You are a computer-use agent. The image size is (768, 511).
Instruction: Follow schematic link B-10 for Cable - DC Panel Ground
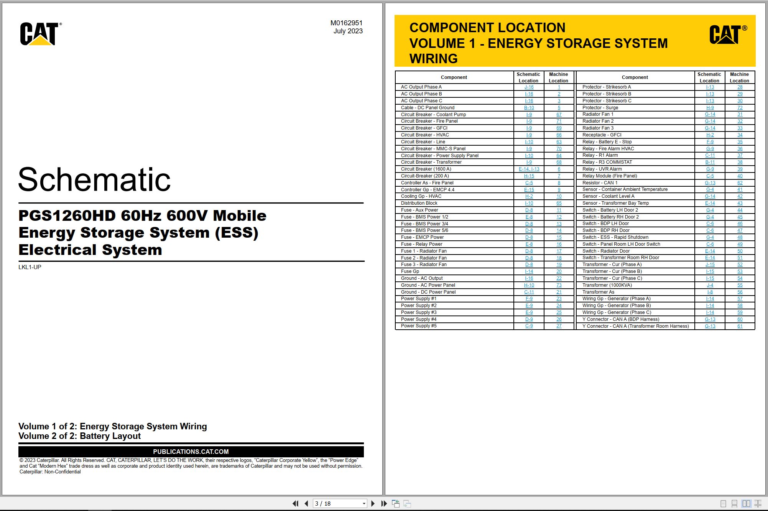click(529, 108)
